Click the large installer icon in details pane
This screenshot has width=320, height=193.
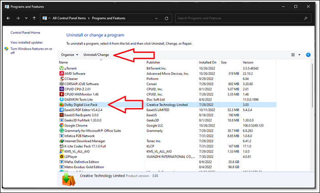click(x=69, y=179)
